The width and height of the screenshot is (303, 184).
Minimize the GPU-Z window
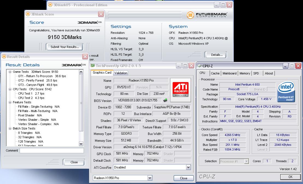179,66
